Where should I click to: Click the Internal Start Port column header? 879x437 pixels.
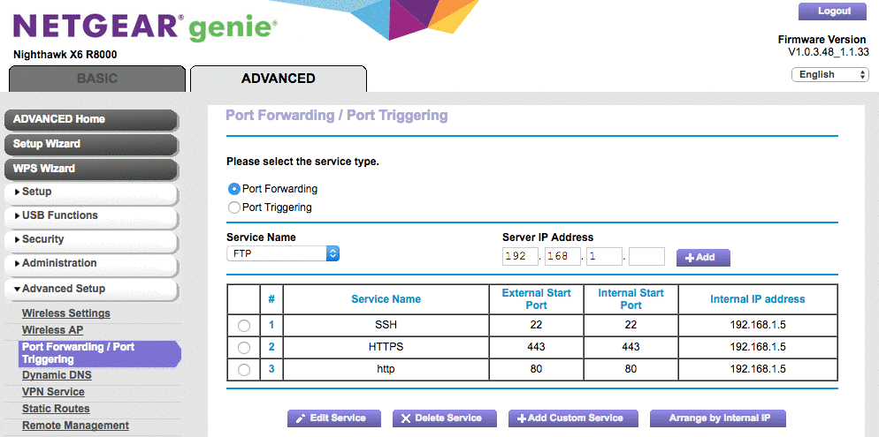[631, 299]
